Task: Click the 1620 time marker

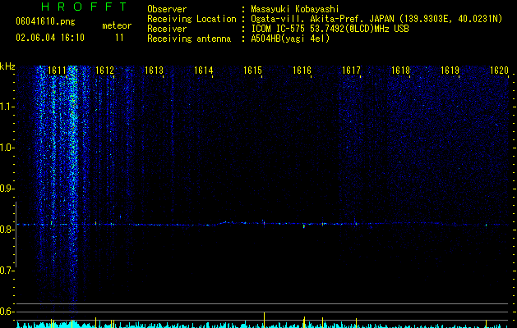Action: [499, 71]
